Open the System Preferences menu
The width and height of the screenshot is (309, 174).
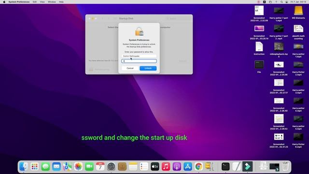19,2
